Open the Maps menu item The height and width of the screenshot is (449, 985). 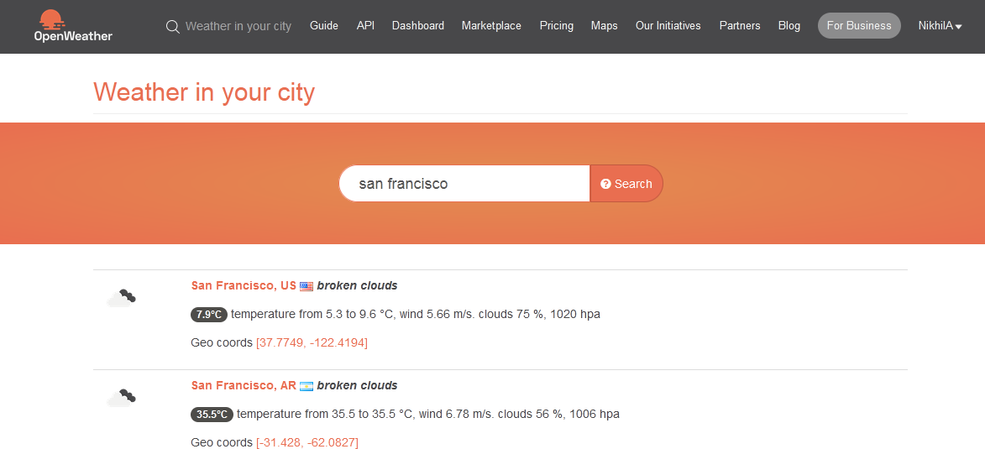(x=605, y=26)
